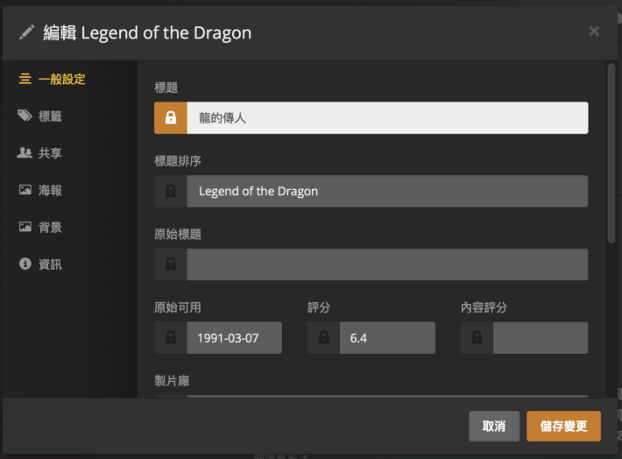Toggle the lock for 標題排序 field

coord(171,191)
